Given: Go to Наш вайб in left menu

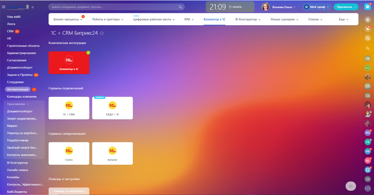Looking at the screenshot, I should 14,17.
